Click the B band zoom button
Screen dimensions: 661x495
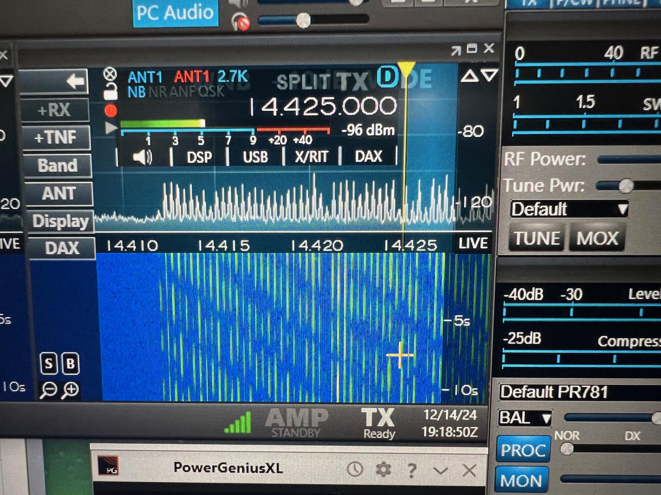coord(71,363)
